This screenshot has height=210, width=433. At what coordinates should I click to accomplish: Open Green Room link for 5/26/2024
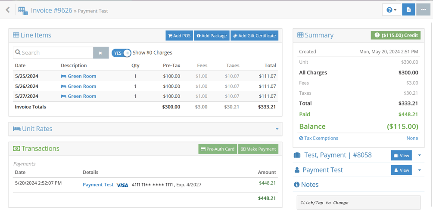82,86
